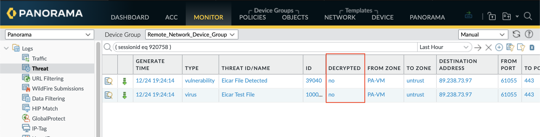Image resolution: width=540 pixels, height=137 pixels.
Task: Click destination 89.238.73.97 in virus row
Action: 455,94
